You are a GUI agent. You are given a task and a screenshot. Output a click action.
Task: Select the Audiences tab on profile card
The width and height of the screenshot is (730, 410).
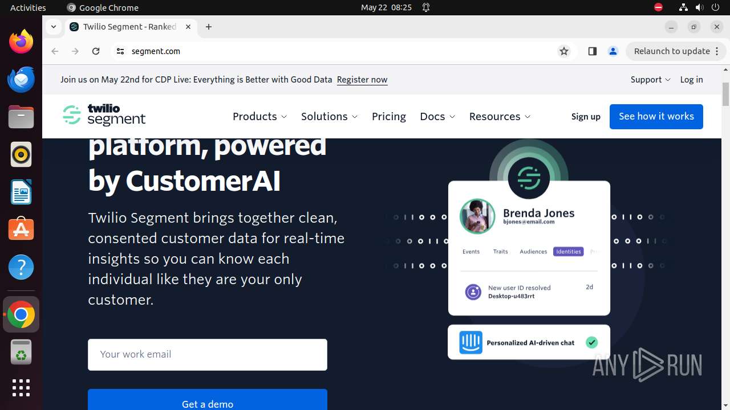pos(533,251)
